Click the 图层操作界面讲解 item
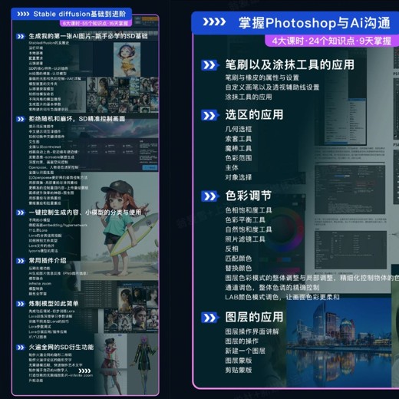The height and width of the screenshot is (399, 399). click(252, 331)
